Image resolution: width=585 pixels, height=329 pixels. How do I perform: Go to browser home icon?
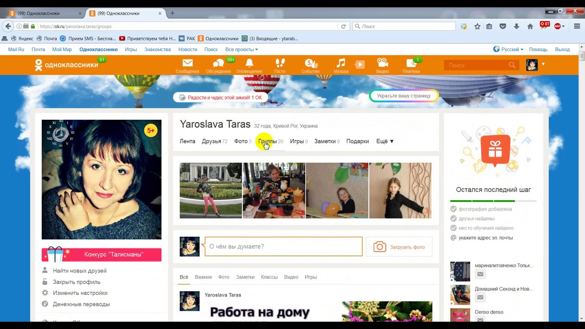pos(530,27)
